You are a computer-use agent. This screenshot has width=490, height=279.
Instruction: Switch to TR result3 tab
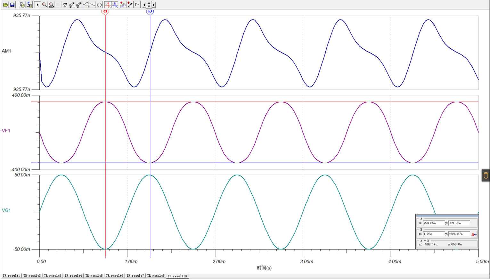click(x=53, y=275)
